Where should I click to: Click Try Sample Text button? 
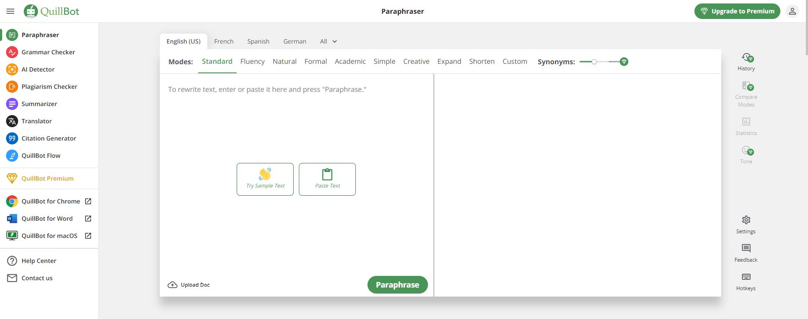[265, 179]
